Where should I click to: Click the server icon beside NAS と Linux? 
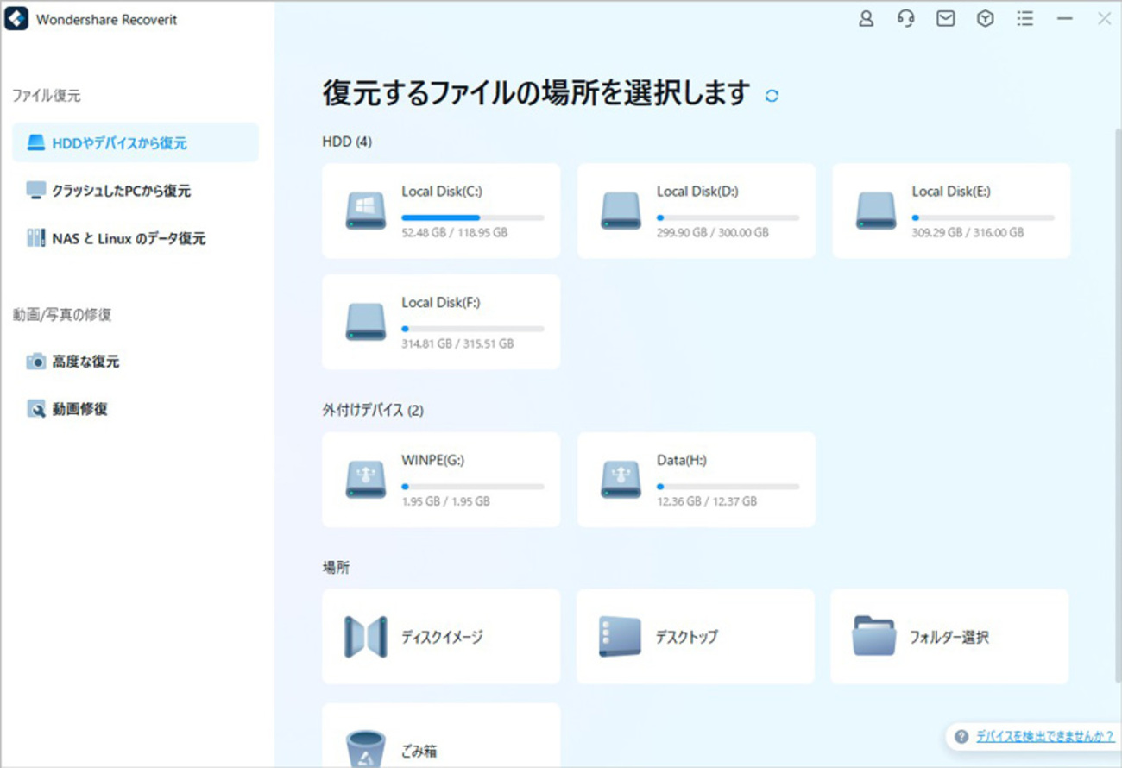[x=35, y=238]
